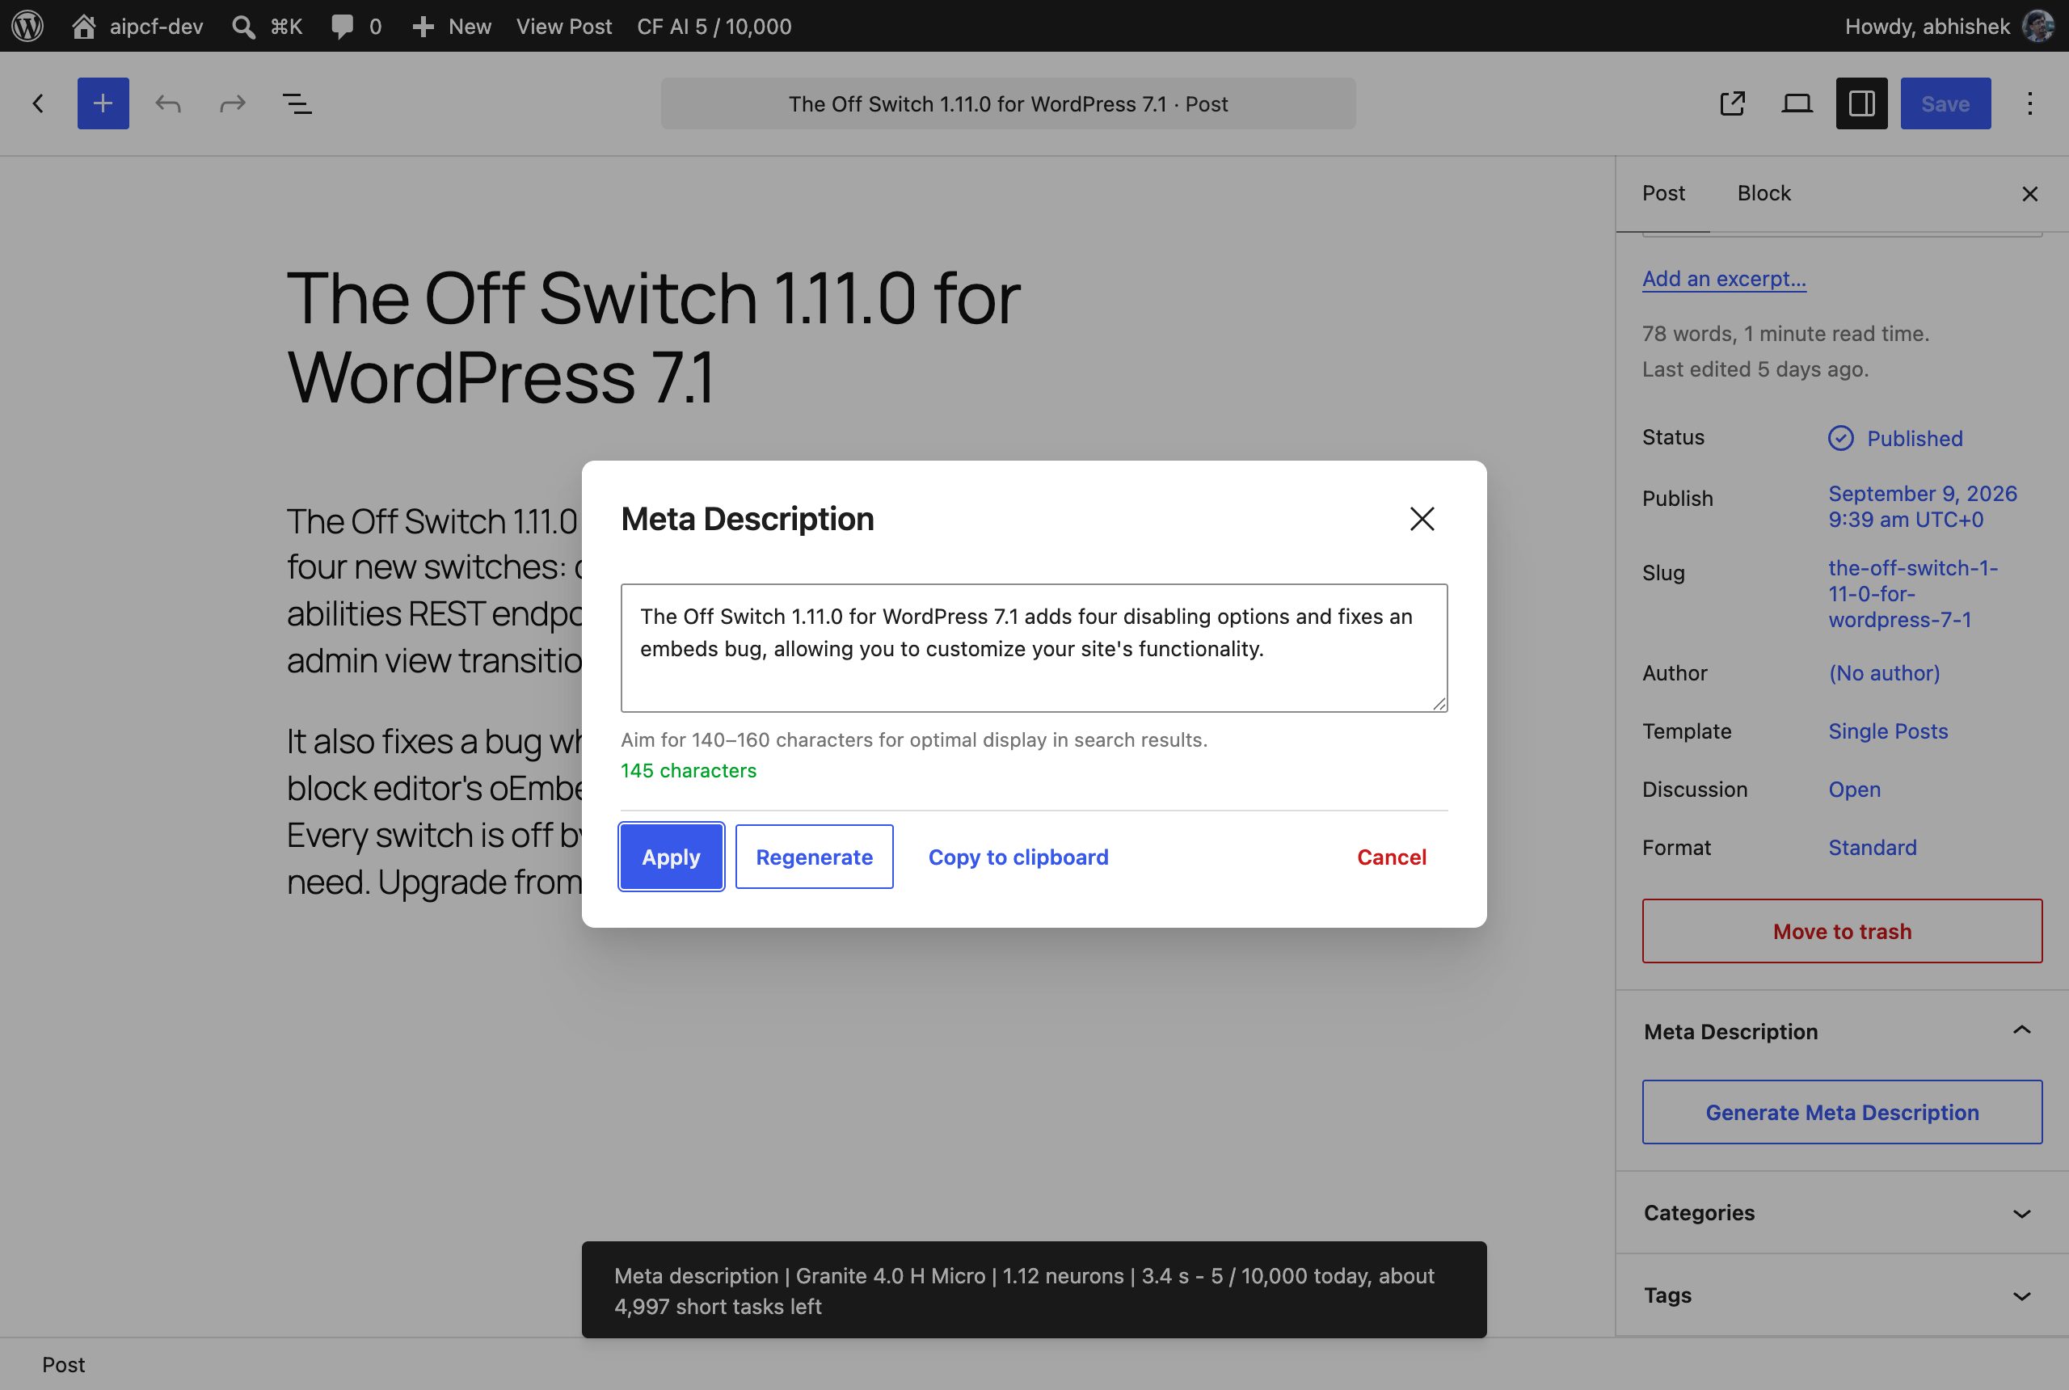
Task: Edit the post slug link
Action: (1912, 594)
